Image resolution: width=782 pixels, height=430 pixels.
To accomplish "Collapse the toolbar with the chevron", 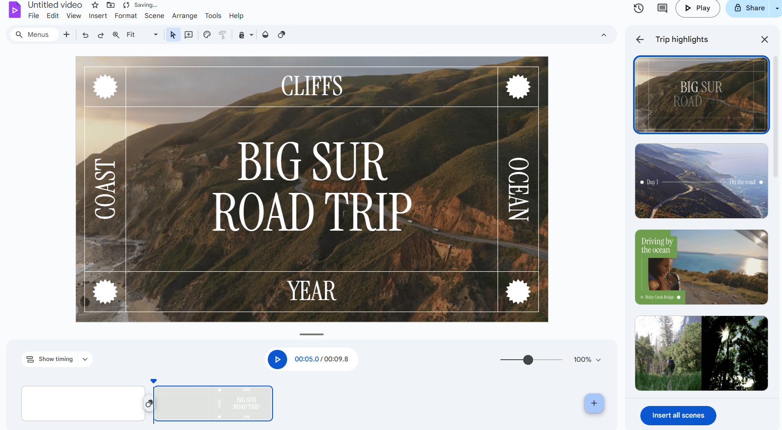I will point(604,35).
